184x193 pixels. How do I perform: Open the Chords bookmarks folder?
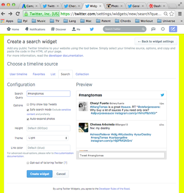[x=123, y=21]
